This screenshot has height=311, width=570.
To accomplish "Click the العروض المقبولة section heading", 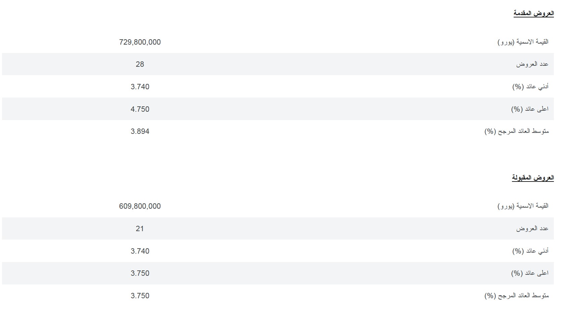I will (533, 177).
